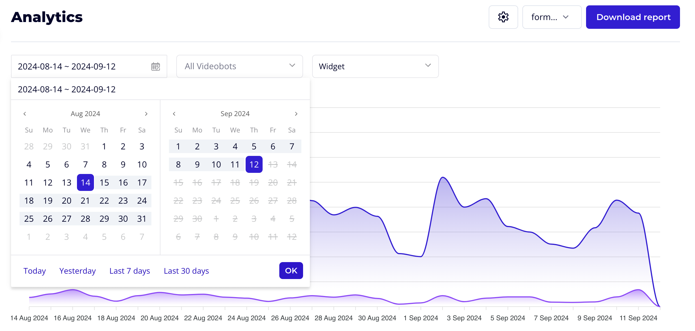This screenshot has width=695, height=331.
Task: Go to next month in Aug calendar
Action: (x=146, y=114)
